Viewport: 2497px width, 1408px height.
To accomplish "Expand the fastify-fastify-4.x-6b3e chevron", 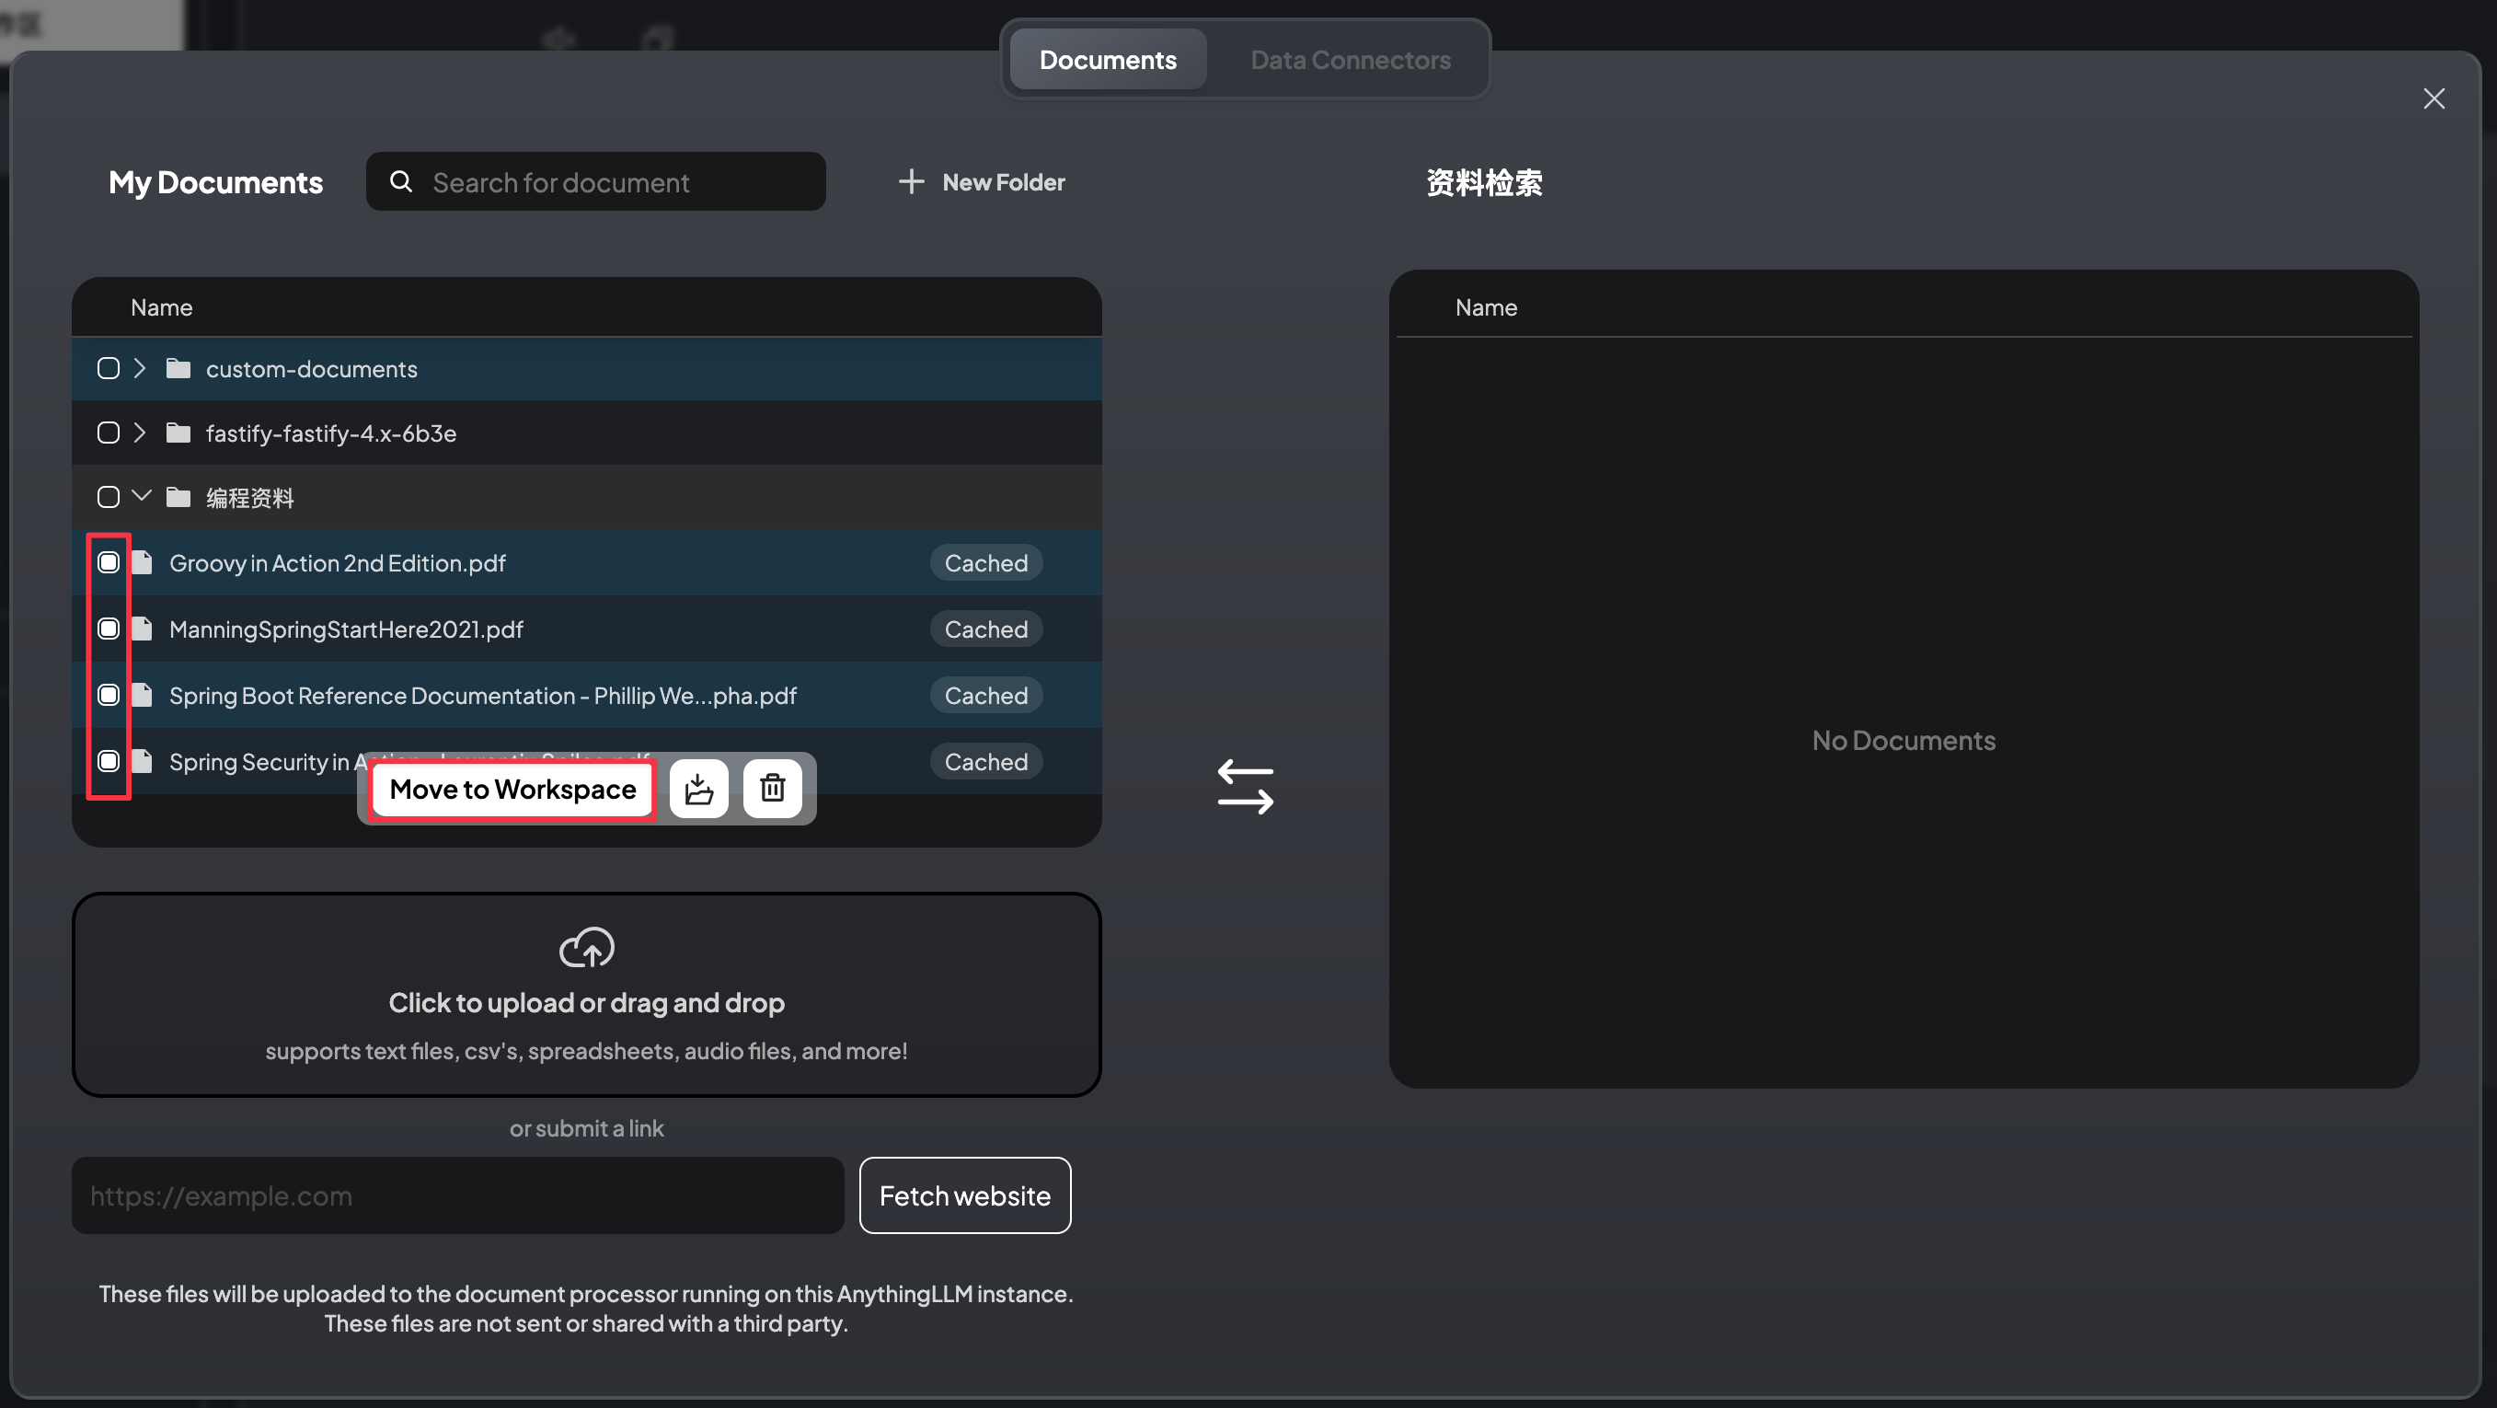I will (140, 433).
